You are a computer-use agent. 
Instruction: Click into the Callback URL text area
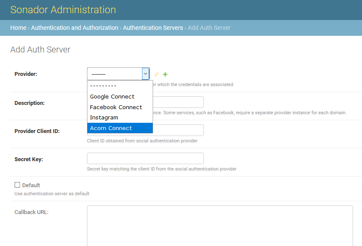[220, 226]
